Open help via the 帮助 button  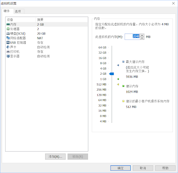(165, 168)
